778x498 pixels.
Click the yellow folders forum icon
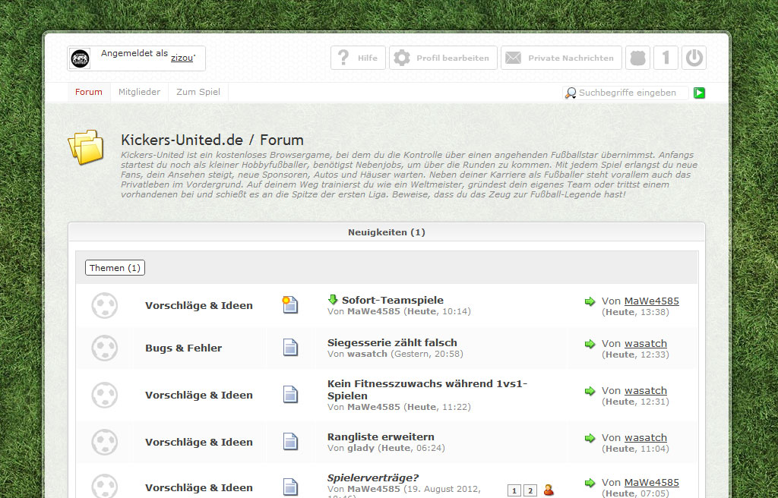click(87, 147)
